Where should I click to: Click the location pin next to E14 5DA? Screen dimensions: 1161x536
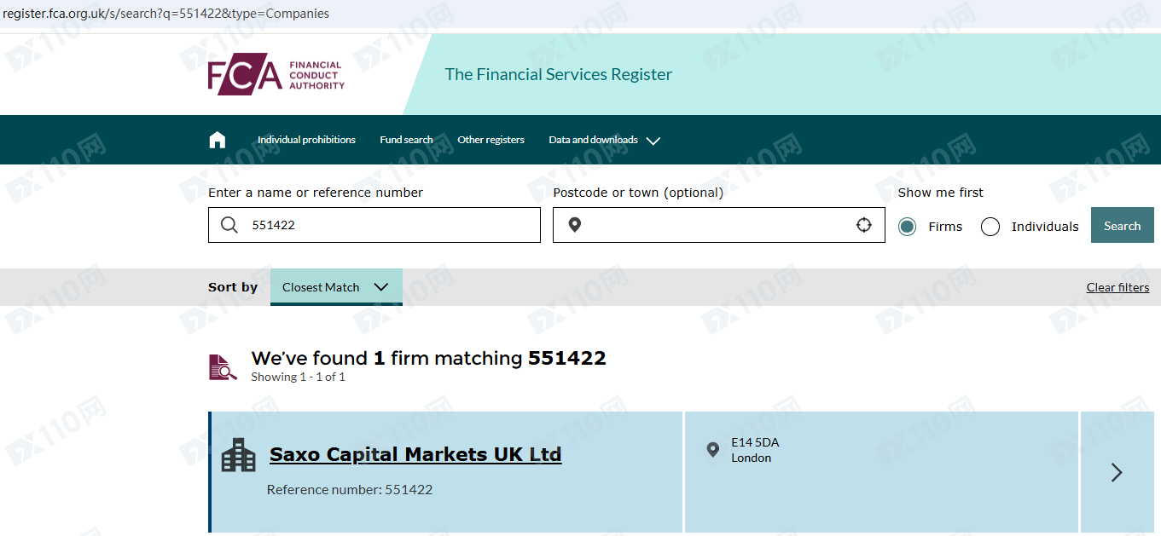click(x=713, y=449)
